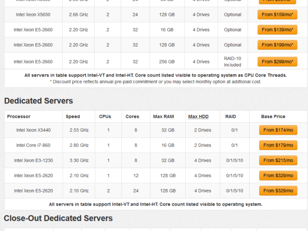Click the RAID-10 Included cell
The width and height of the screenshot is (308, 231).
click(232, 62)
